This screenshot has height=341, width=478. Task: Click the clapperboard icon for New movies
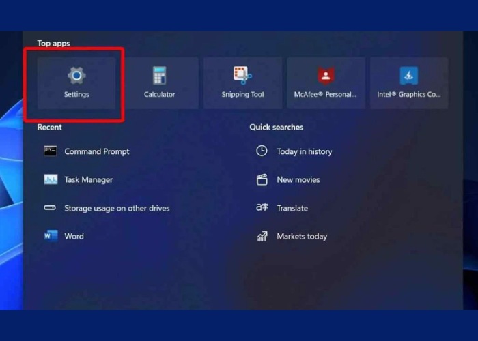262,179
